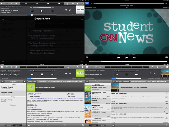The height and width of the screenshot is (127, 169).
Task: Select English with Yoo - Voice of America podcast
Action: pos(98,94)
